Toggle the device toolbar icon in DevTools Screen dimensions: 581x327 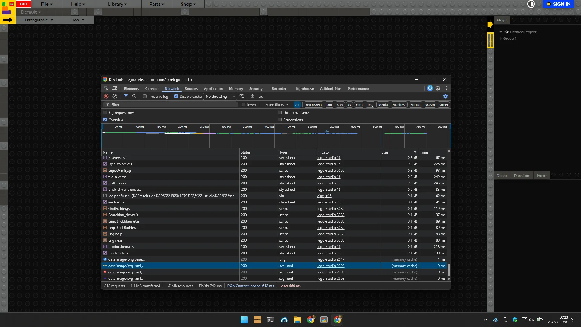coord(115,88)
